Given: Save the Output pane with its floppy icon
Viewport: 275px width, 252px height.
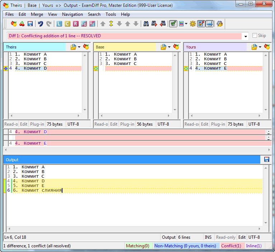Looking at the screenshot, I should pyautogui.click(x=267, y=159).
